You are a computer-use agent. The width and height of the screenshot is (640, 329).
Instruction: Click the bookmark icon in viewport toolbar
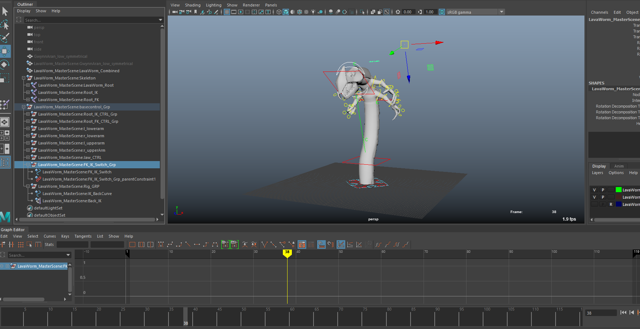click(x=196, y=12)
